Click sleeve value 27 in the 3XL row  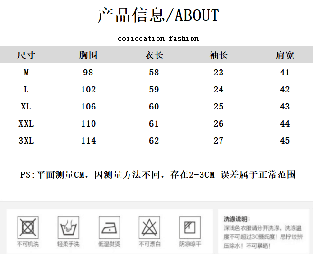click(x=218, y=141)
